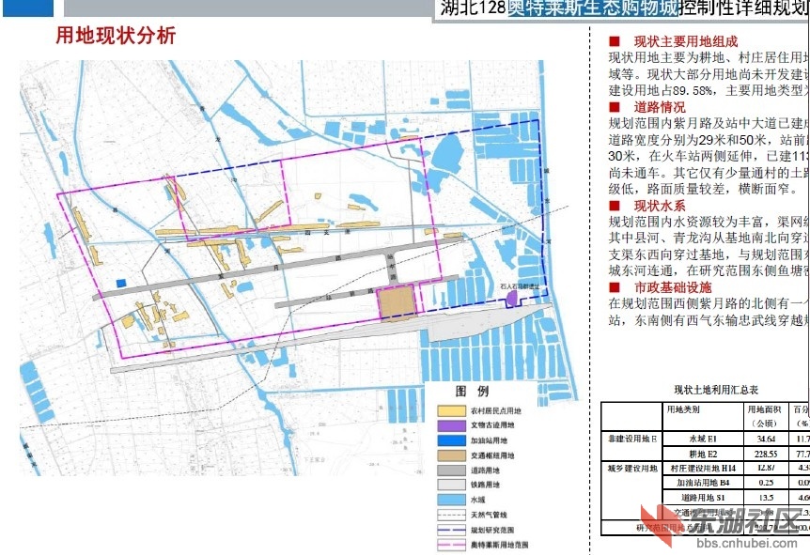Screen dimensions: 810x555
Task: Click the map label "石人石马群遗址"
Action: coord(519,286)
